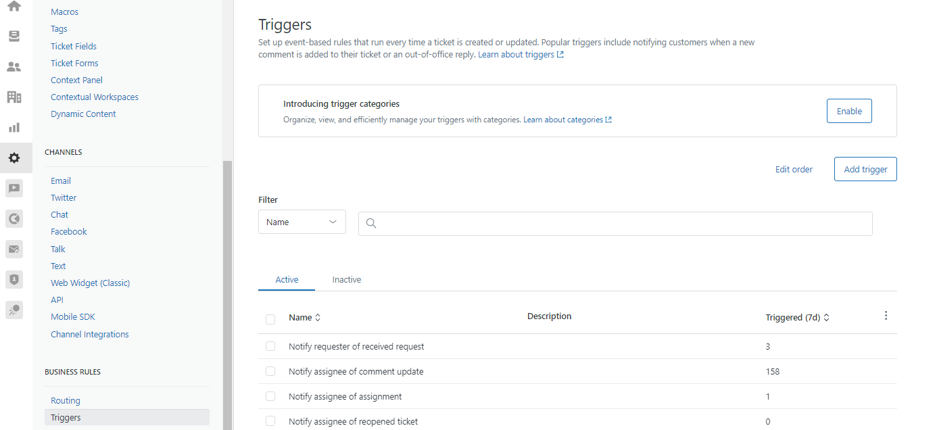Screen dimensions: 937x430
Task: Open 'Notify requester of received request' trigger
Action: [356, 346]
